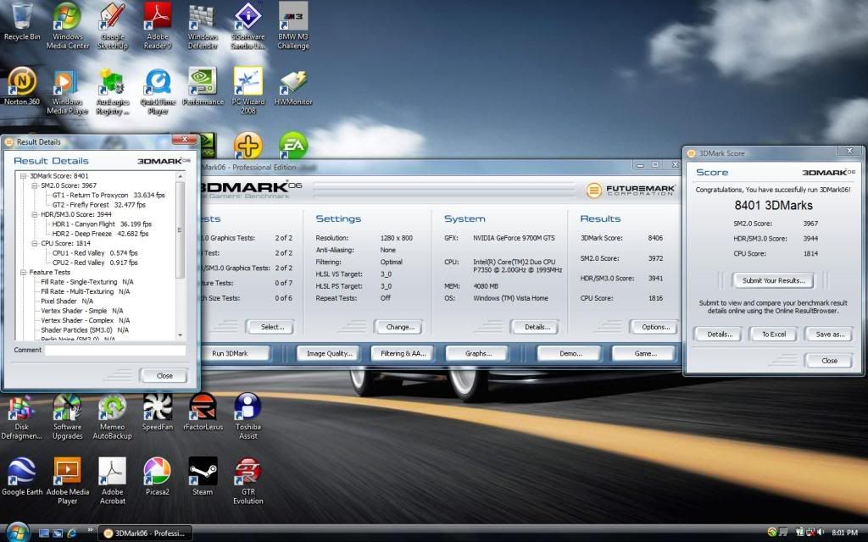
Task: Open the HWMonitor desktop shortcut
Action: pyautogui.click(x=293, y=86)
